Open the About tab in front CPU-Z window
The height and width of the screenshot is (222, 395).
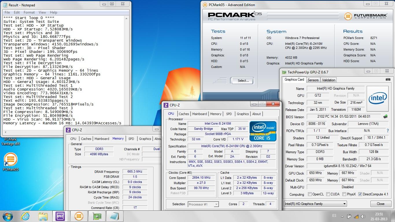pos(256,114)
